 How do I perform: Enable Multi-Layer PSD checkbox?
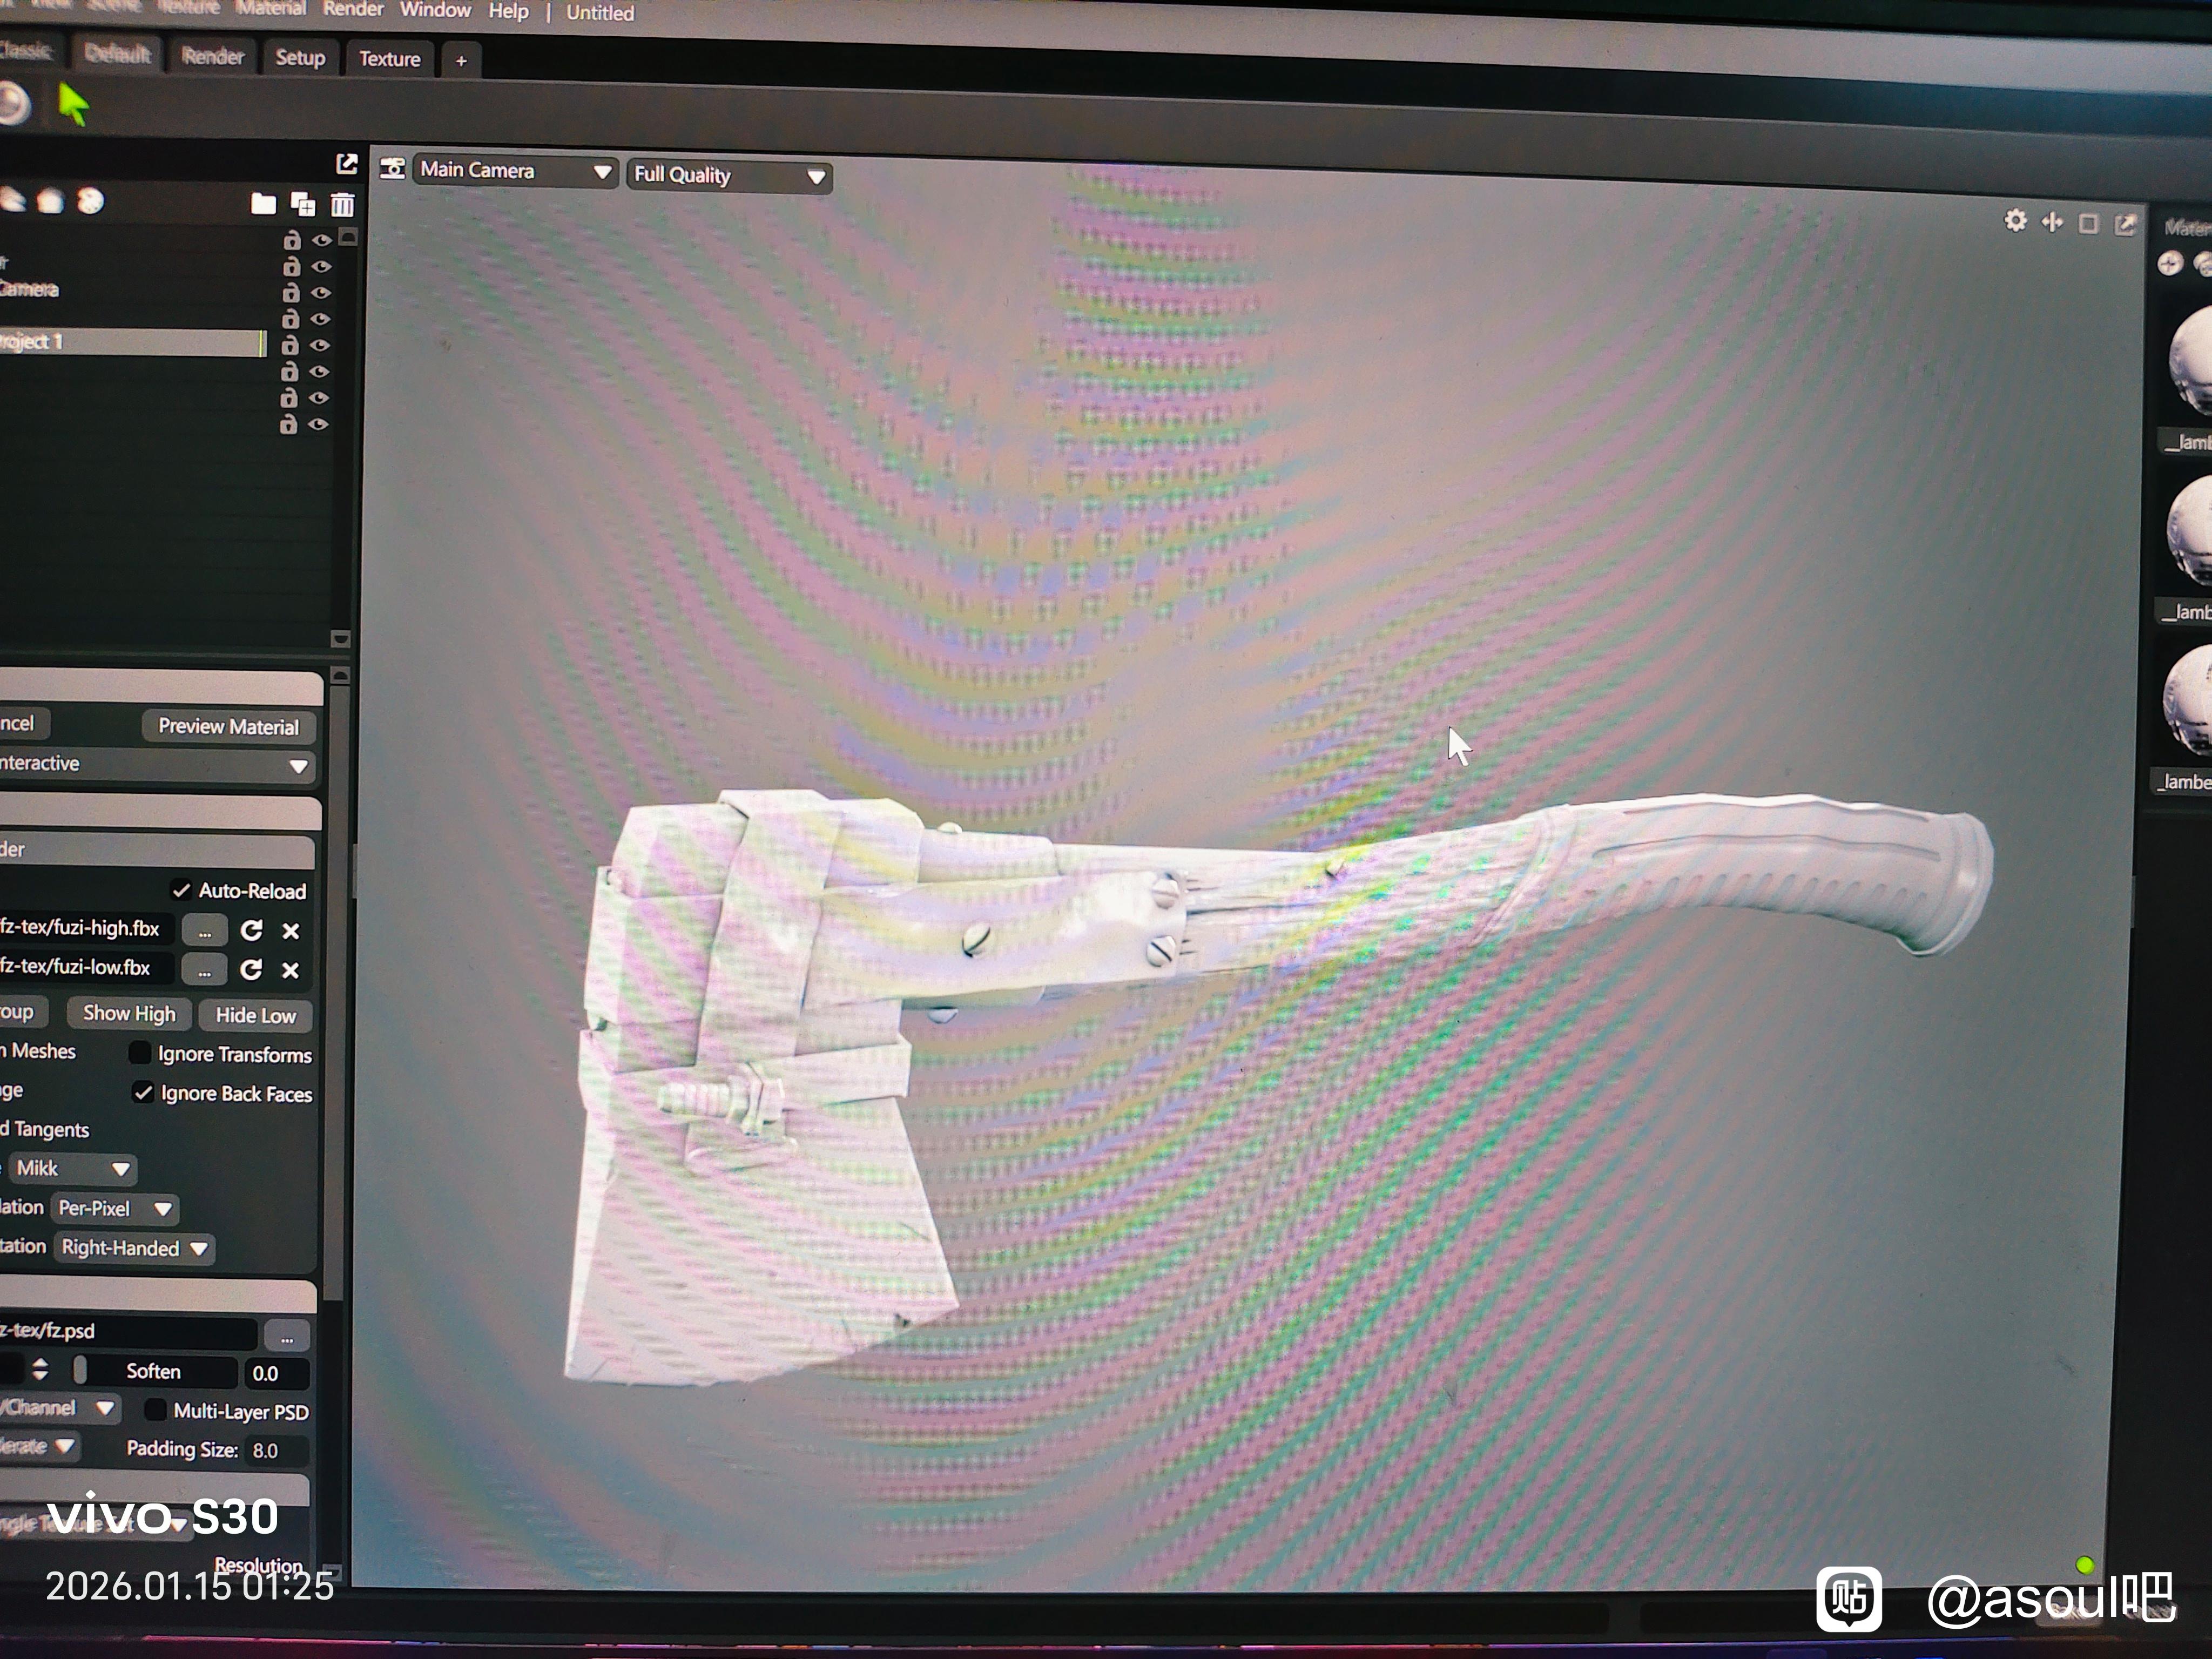pos(155,1410)
